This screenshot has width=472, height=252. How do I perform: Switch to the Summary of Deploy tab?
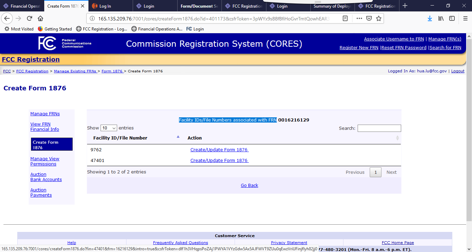pos(332,6)
